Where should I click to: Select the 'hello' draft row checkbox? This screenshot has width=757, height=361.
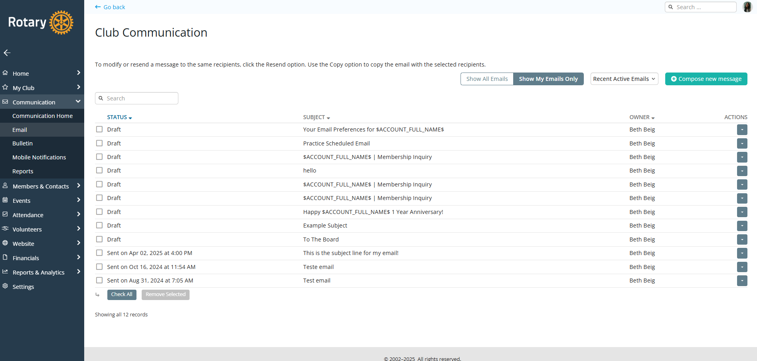pyautogui.click(x=99, y=171)
